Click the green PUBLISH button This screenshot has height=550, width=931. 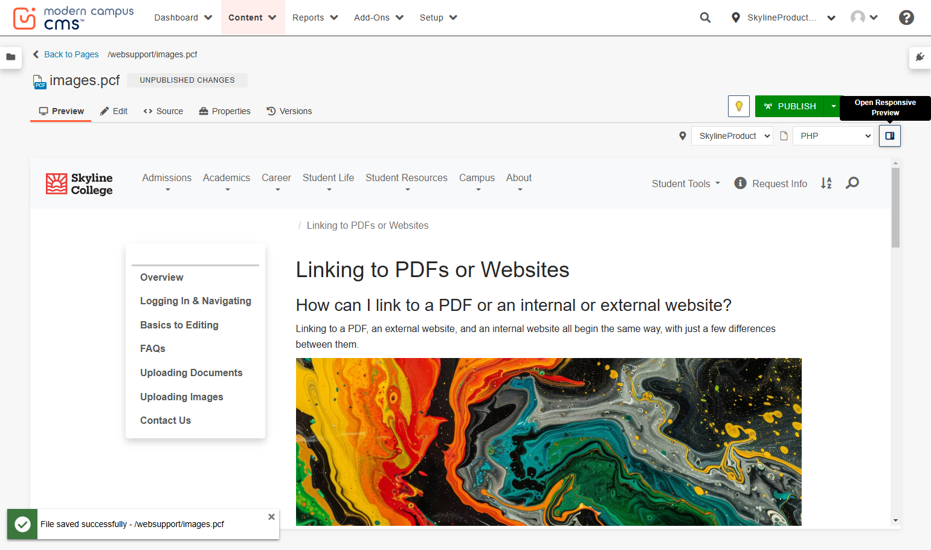coord(791,106)
